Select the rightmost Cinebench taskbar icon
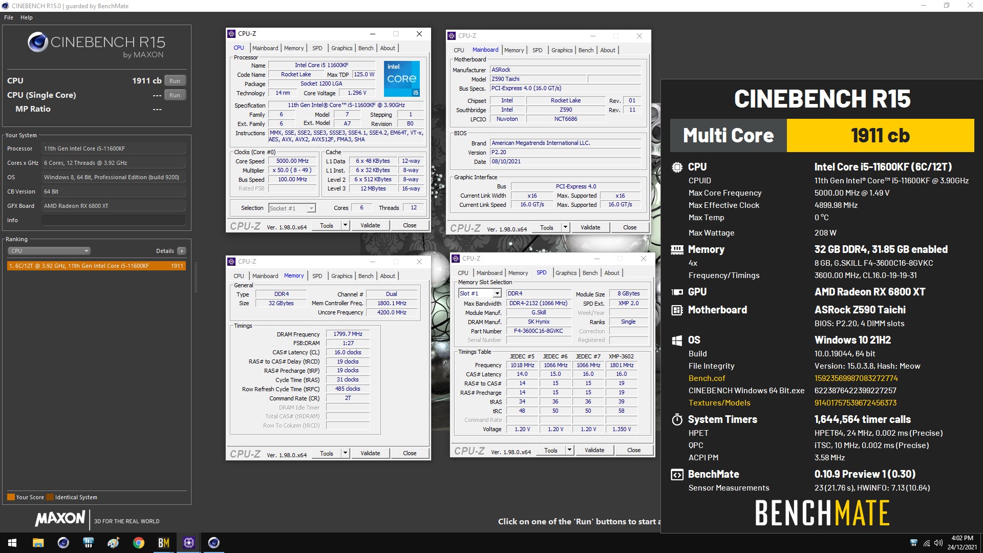 pyautogui.click(x=213, y=543)
